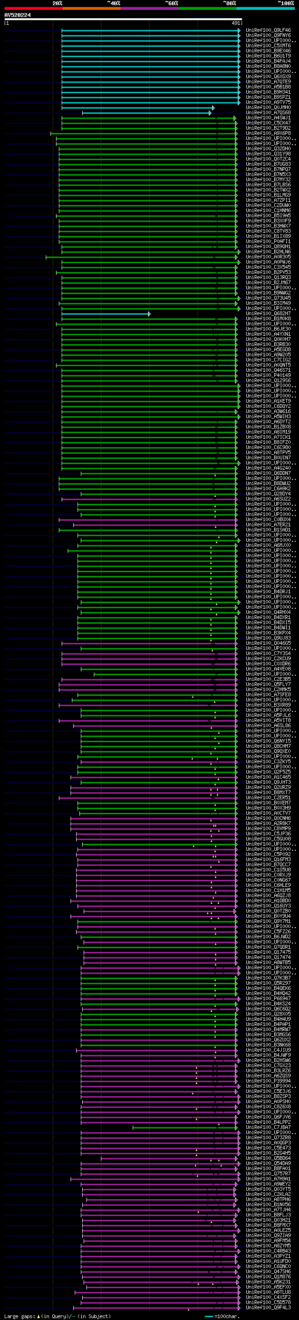
Task: Select the UniRef100_B7MY32 label
Action: [268, 179]
